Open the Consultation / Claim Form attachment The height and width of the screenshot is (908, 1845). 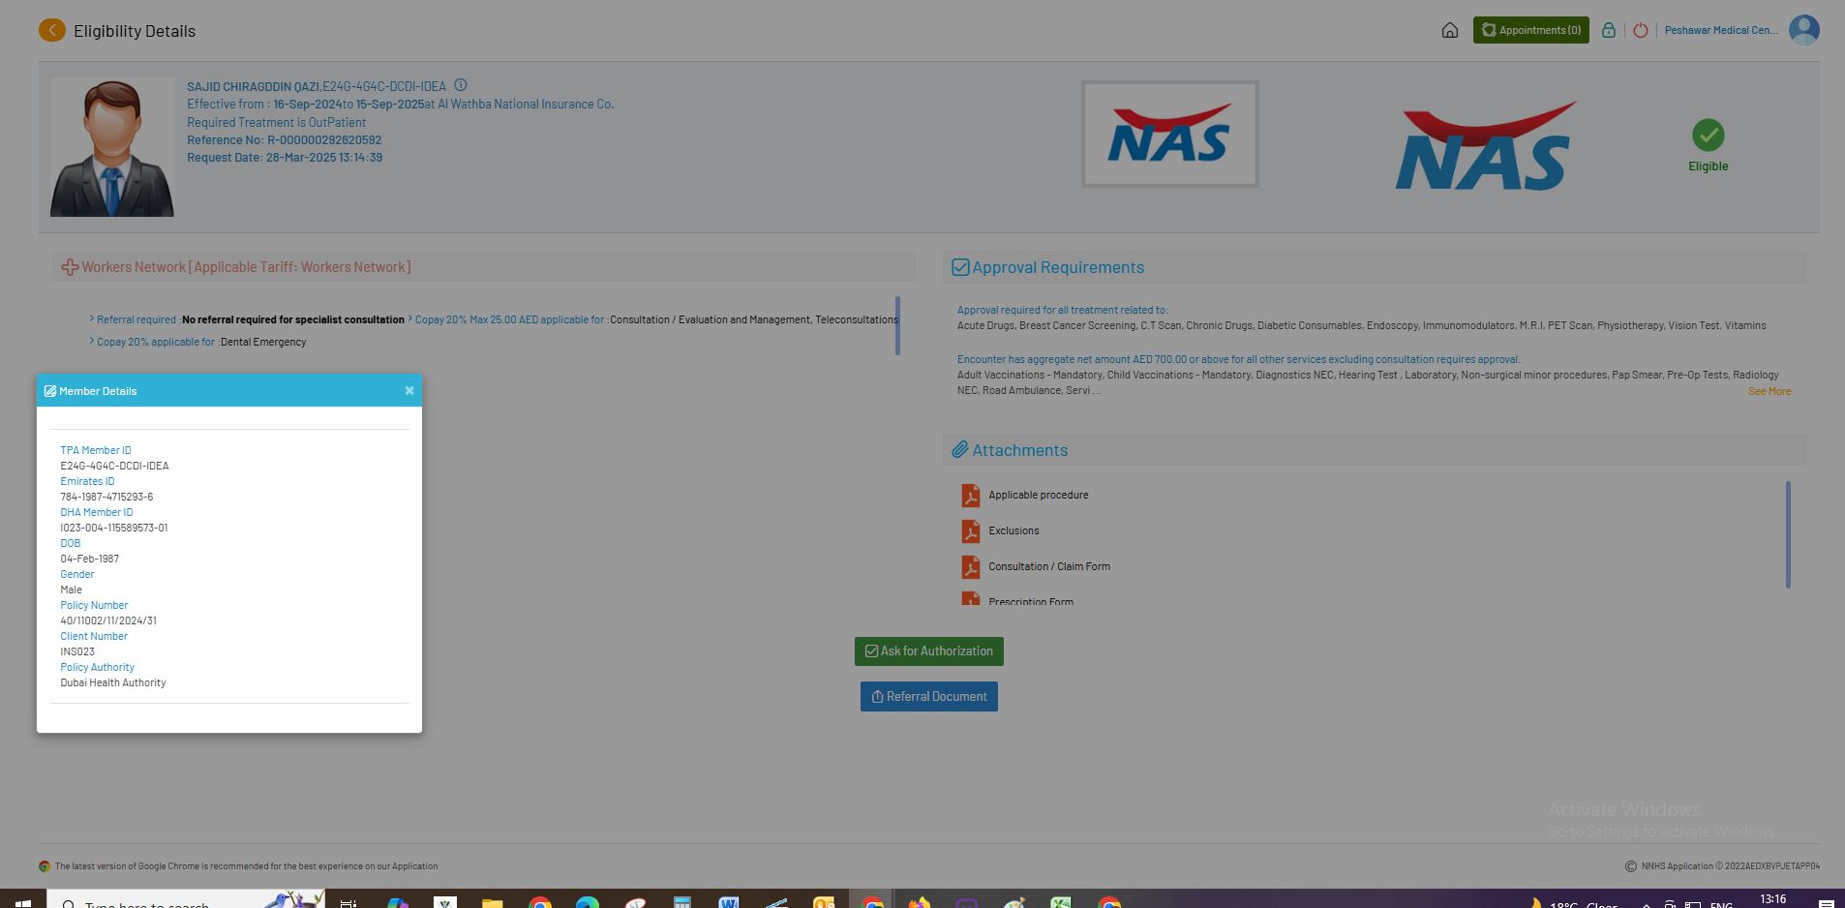(x=1049, y=566)
